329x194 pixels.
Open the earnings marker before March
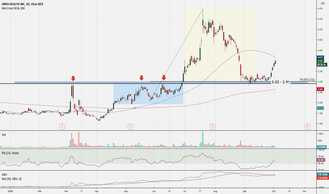click(x=62, y=127)
